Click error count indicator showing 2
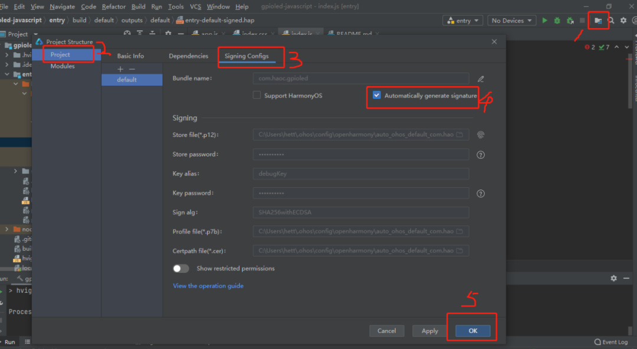 click(590, 47)
